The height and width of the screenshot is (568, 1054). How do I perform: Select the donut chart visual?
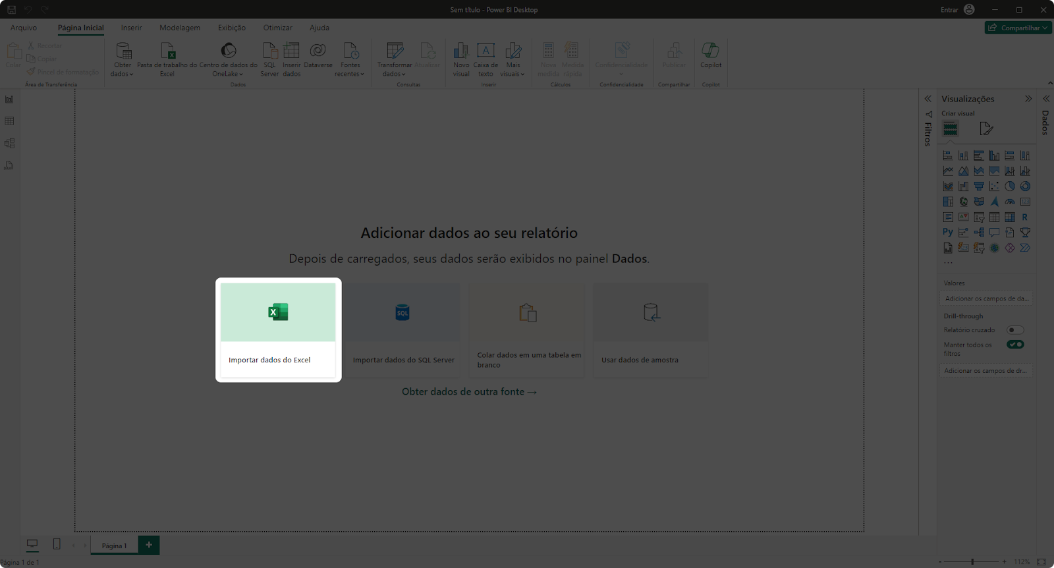coord(1025,186)
